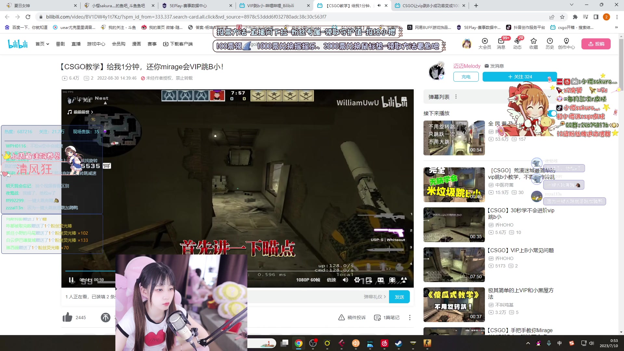Viewport: 624px width, 351px height.
Task: Click the address bar URL
Action: pos(186,17)
